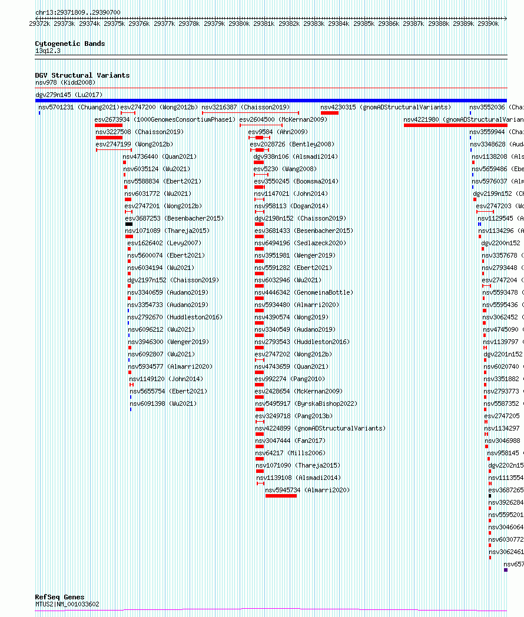Image resolution: width=524 pixels, height=617 pixels.
Task: Click nsv1147021 (John2014) label
Action: coord(291,194)
